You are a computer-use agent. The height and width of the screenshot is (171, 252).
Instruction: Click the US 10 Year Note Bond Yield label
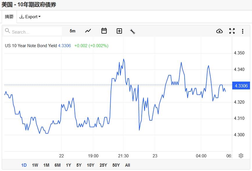tap(31, 46)
